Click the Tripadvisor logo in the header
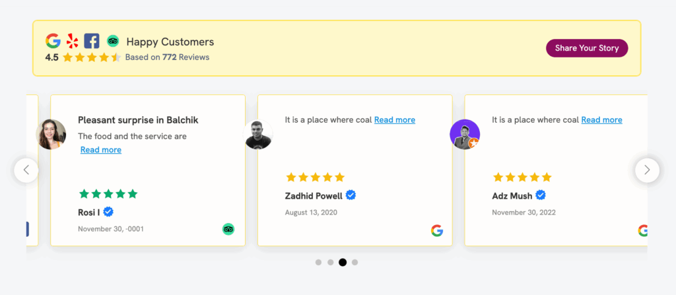 [x=113, y=41]
